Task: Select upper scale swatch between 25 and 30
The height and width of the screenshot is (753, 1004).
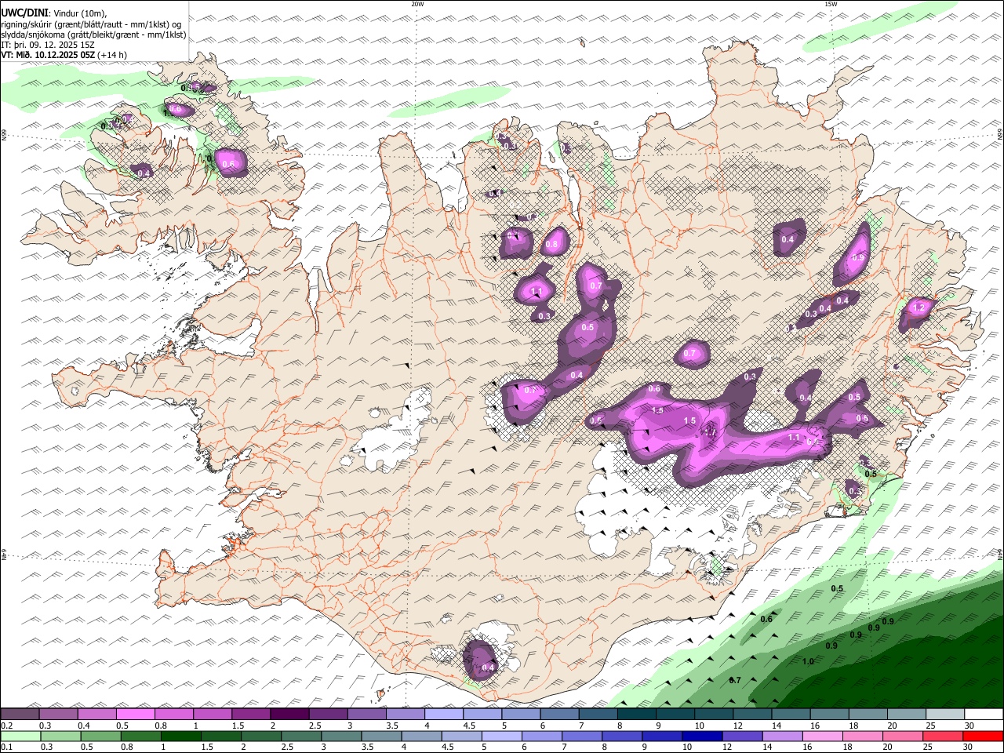Action: [x=946, y=715]
